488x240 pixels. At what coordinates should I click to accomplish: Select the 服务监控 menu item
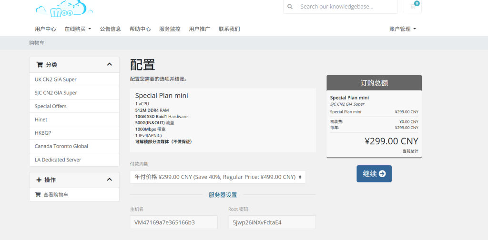pos(170,29)
